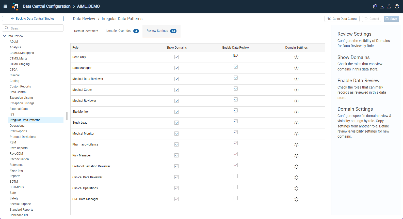Click the Domain Settings column header
The image size is (403, 219).
point(296,48)
